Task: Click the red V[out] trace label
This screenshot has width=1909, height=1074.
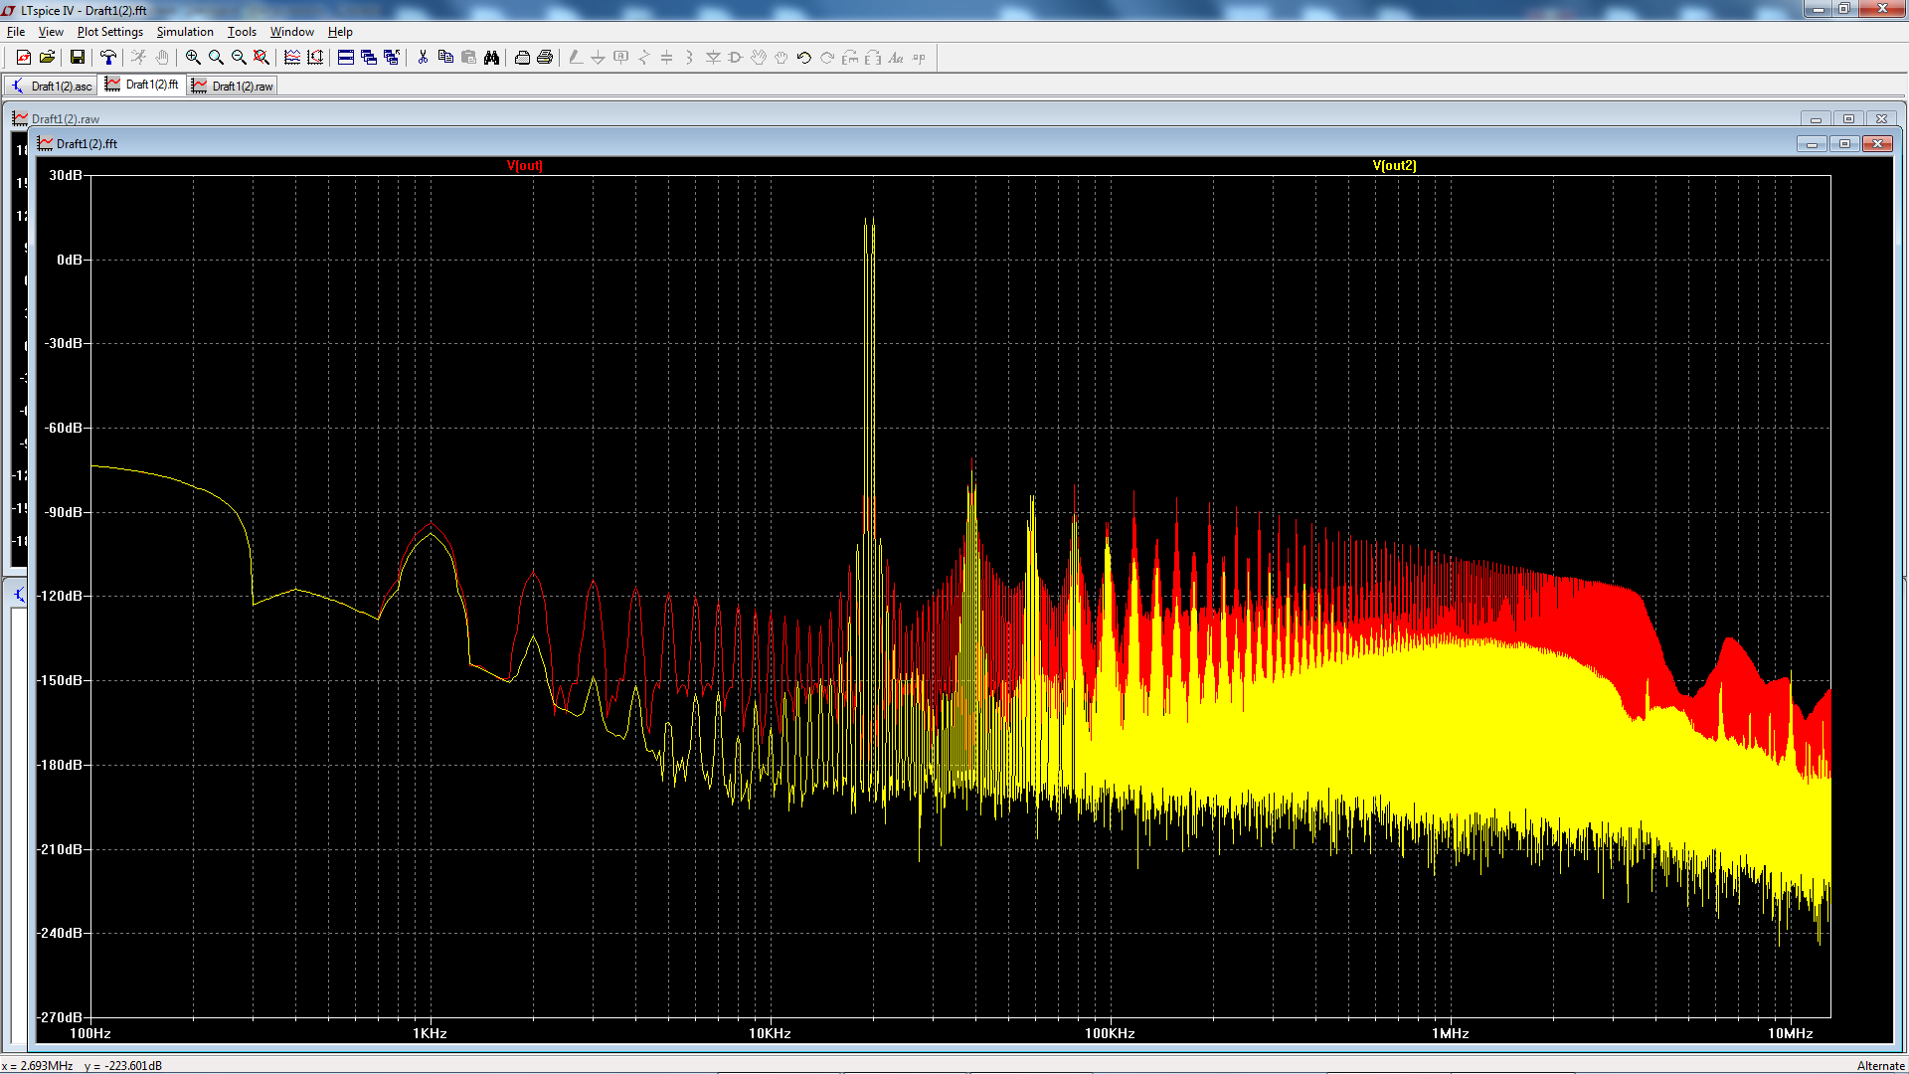Action: (x=524, y=166)
